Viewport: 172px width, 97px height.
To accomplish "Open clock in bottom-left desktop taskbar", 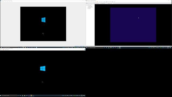I will tap(82, 96).
